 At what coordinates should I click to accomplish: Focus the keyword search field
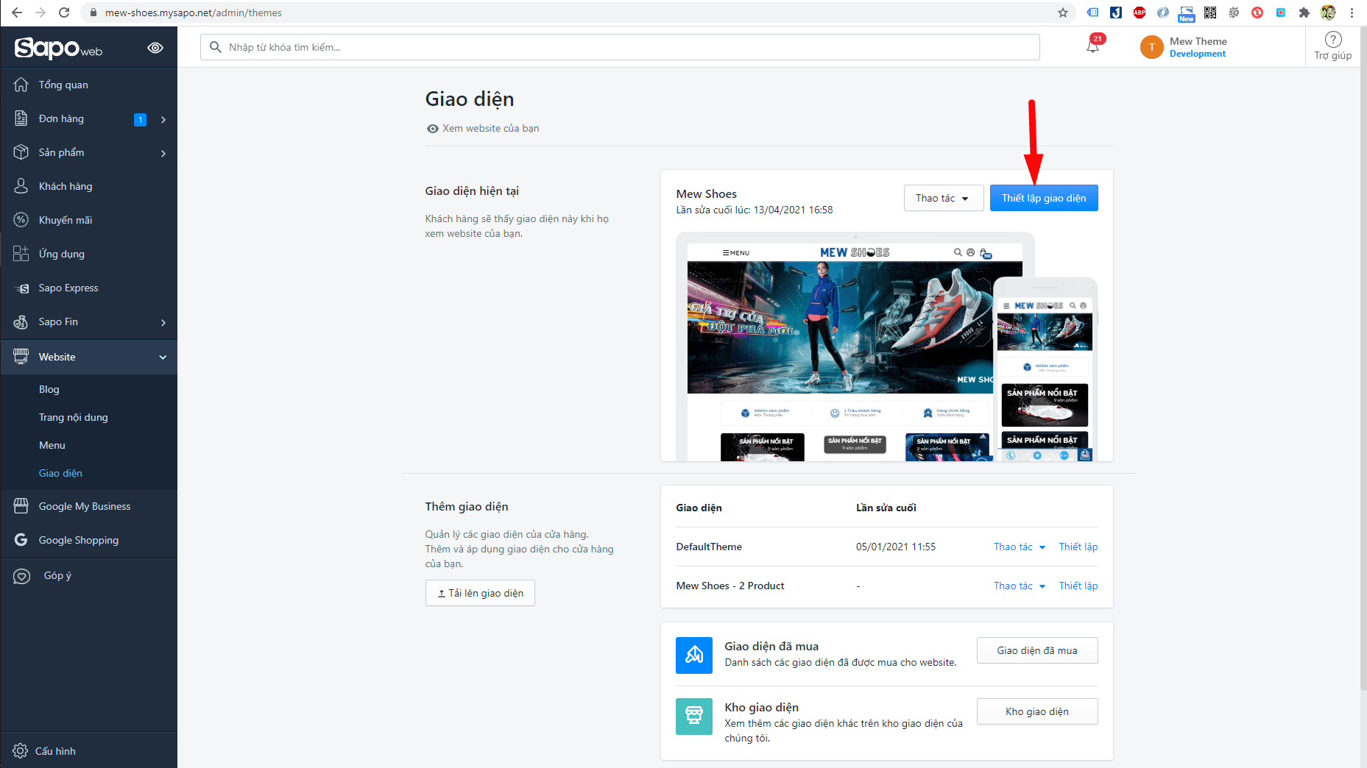tap(620, 47)
